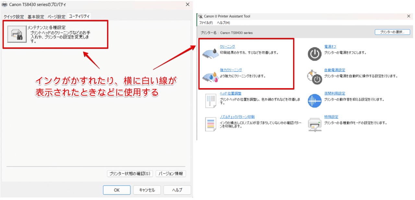Image resolution: width=415 pixels, height=200 pixels.
Task: Open the 強力クリーニング link
Action: click(x=231, y=70)
